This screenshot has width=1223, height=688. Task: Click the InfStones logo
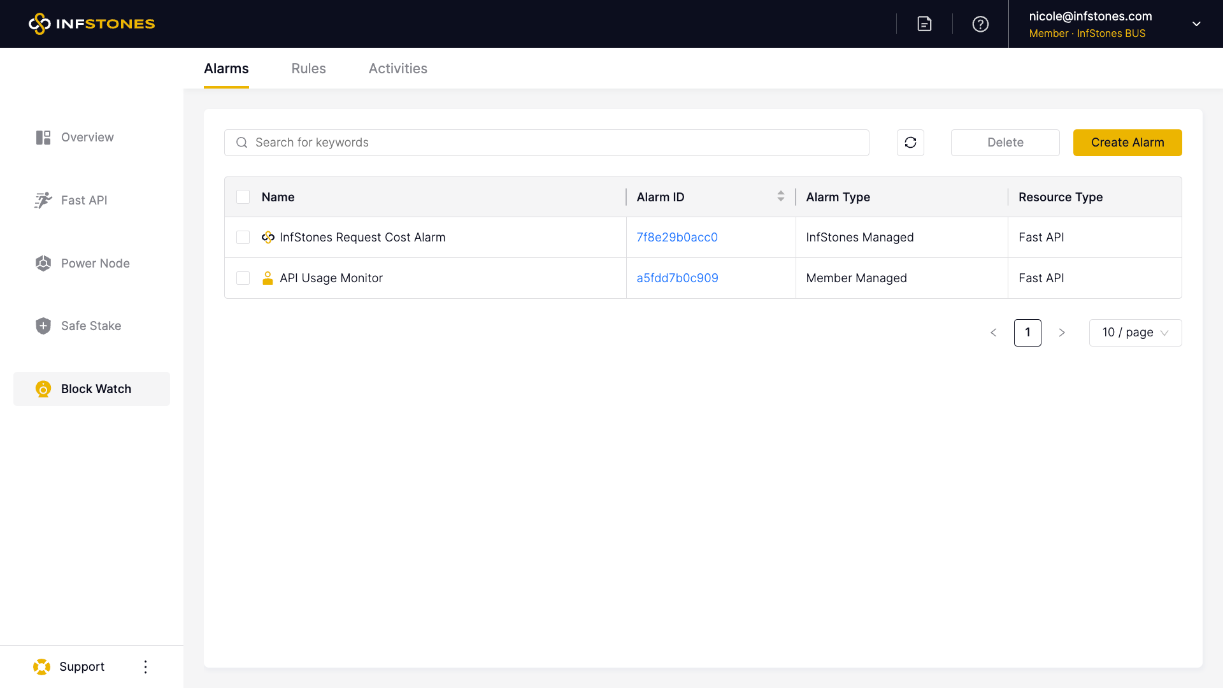point(92,24)
